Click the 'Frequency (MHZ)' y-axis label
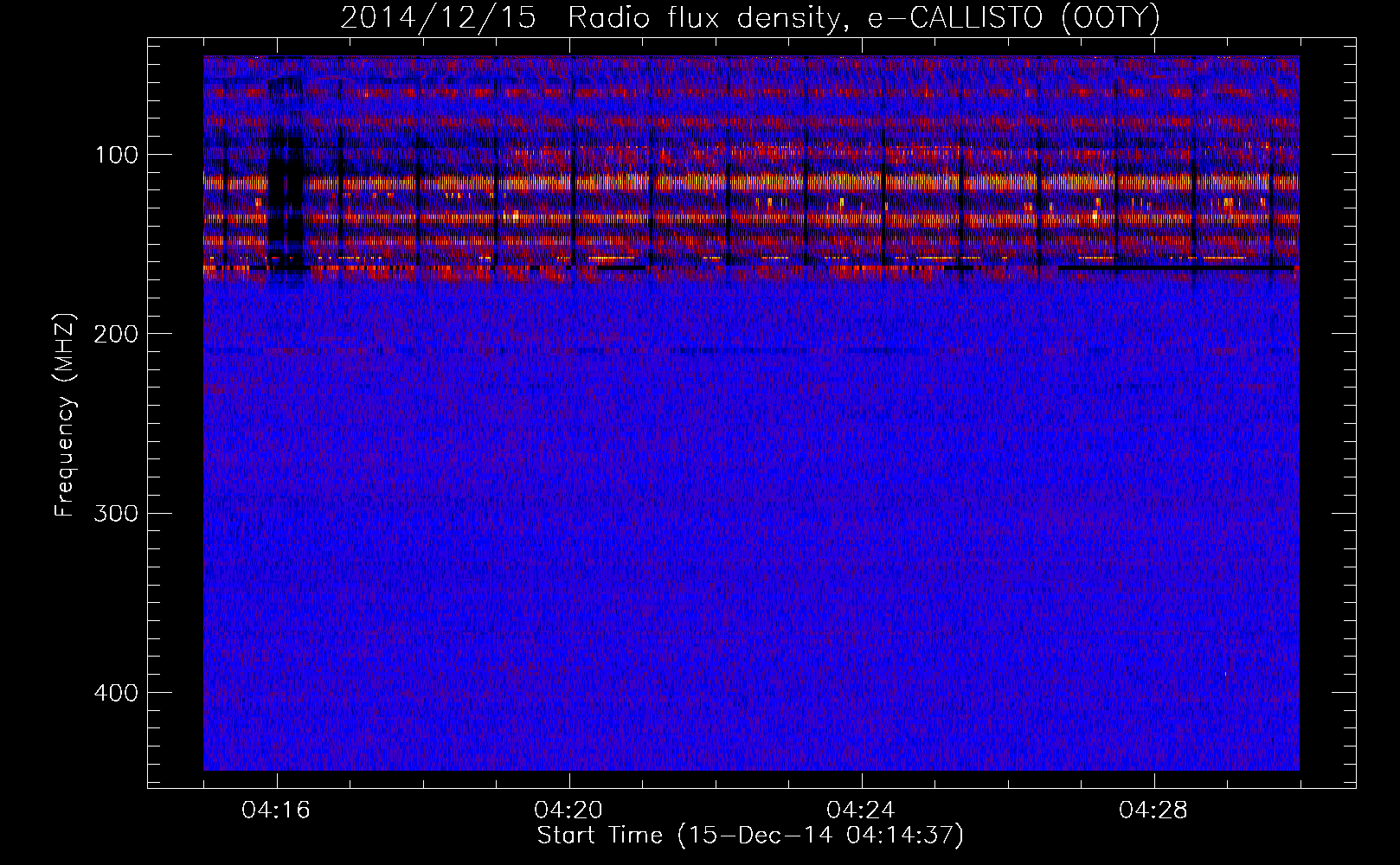This screenshot has height=865, width=1400. click(65, 414)
